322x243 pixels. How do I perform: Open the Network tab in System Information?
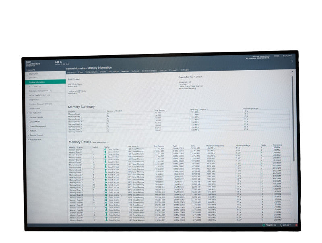(x=135, y=71)
